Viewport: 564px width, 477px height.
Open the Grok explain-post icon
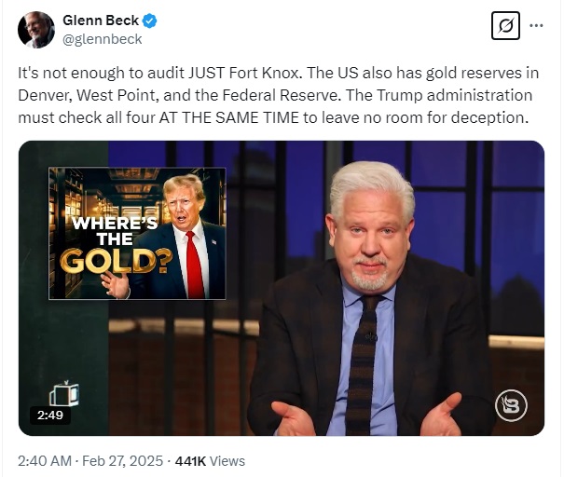click(505, 25)
